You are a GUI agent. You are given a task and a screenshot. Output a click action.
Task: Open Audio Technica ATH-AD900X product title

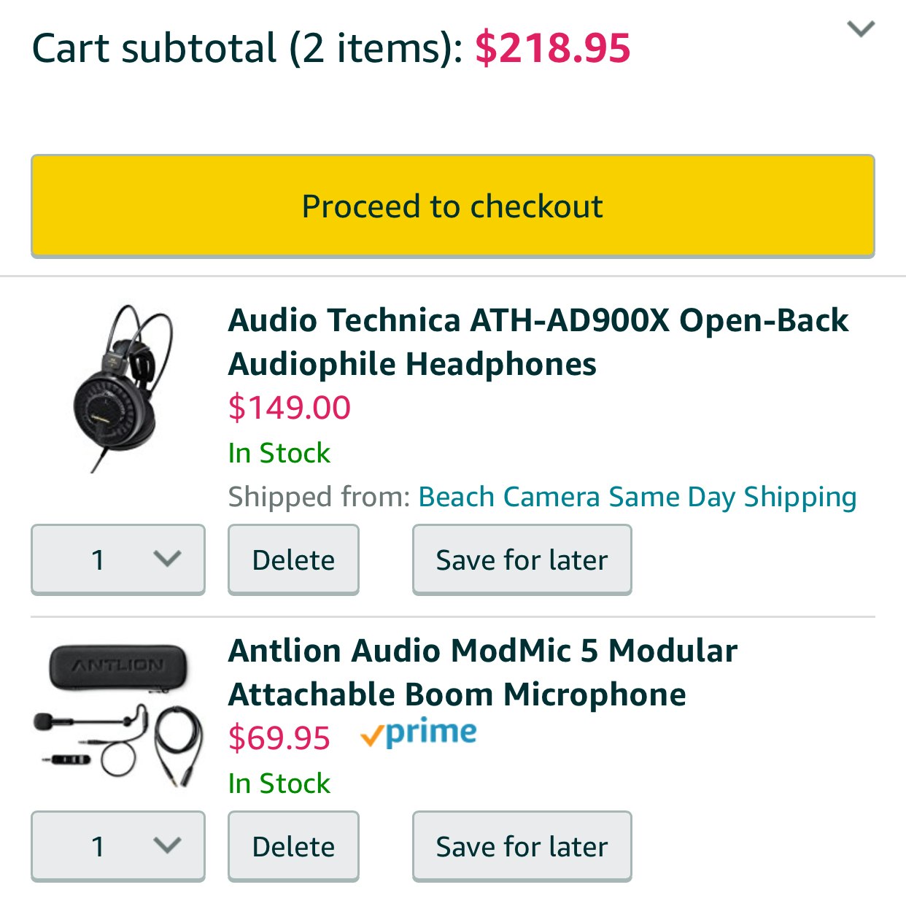pos(538,341)
